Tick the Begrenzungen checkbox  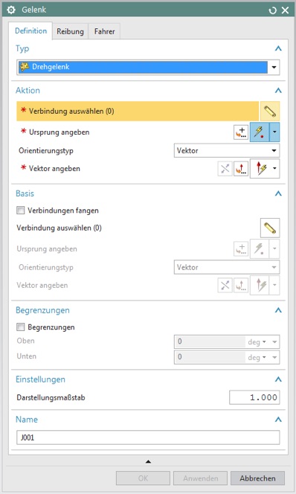coord(21,327)
